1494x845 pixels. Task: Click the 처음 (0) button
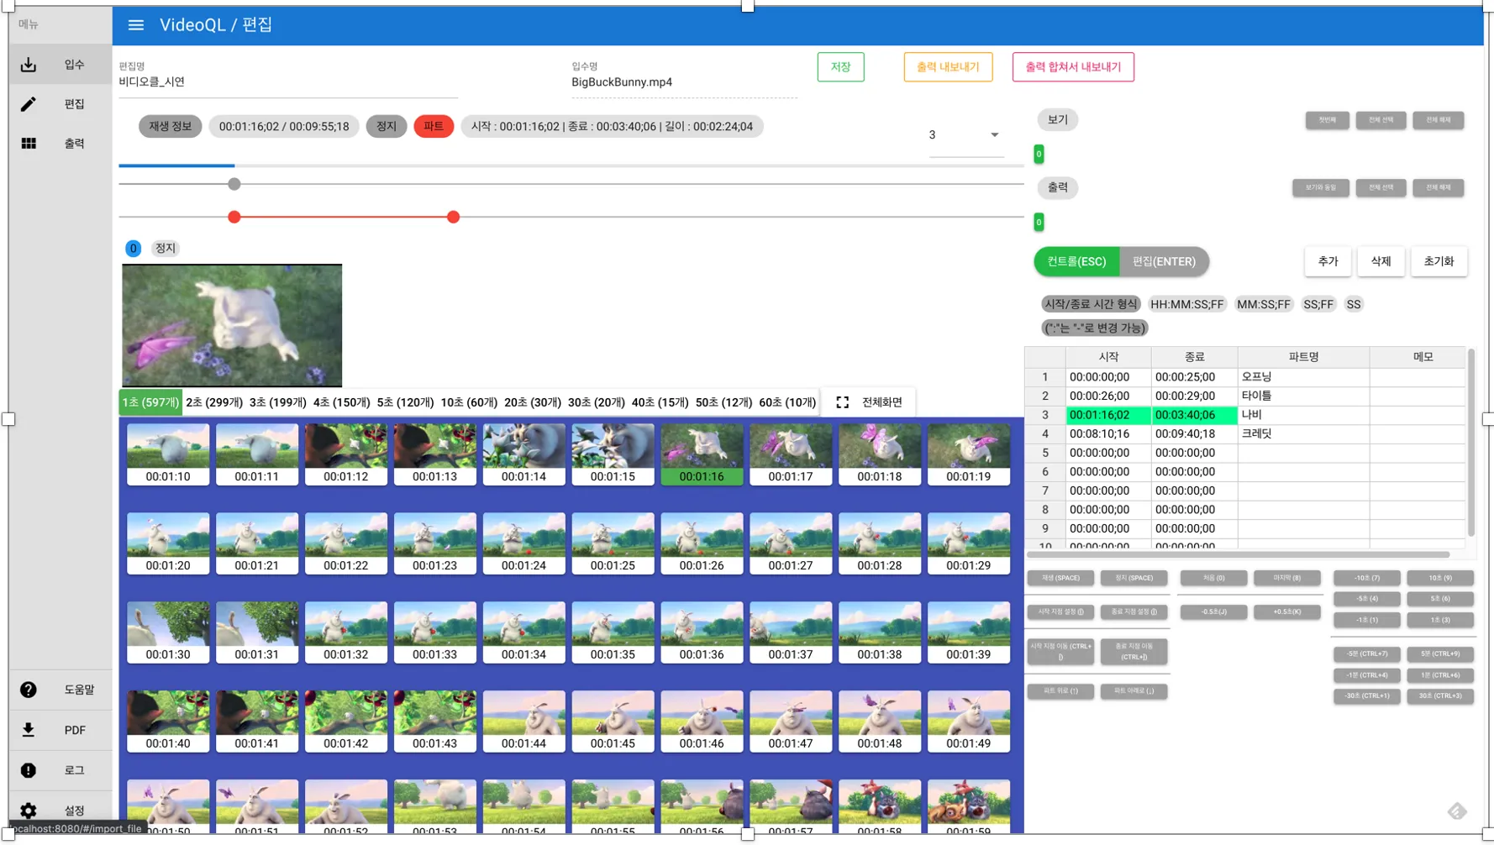click(x=1213, y=579)
